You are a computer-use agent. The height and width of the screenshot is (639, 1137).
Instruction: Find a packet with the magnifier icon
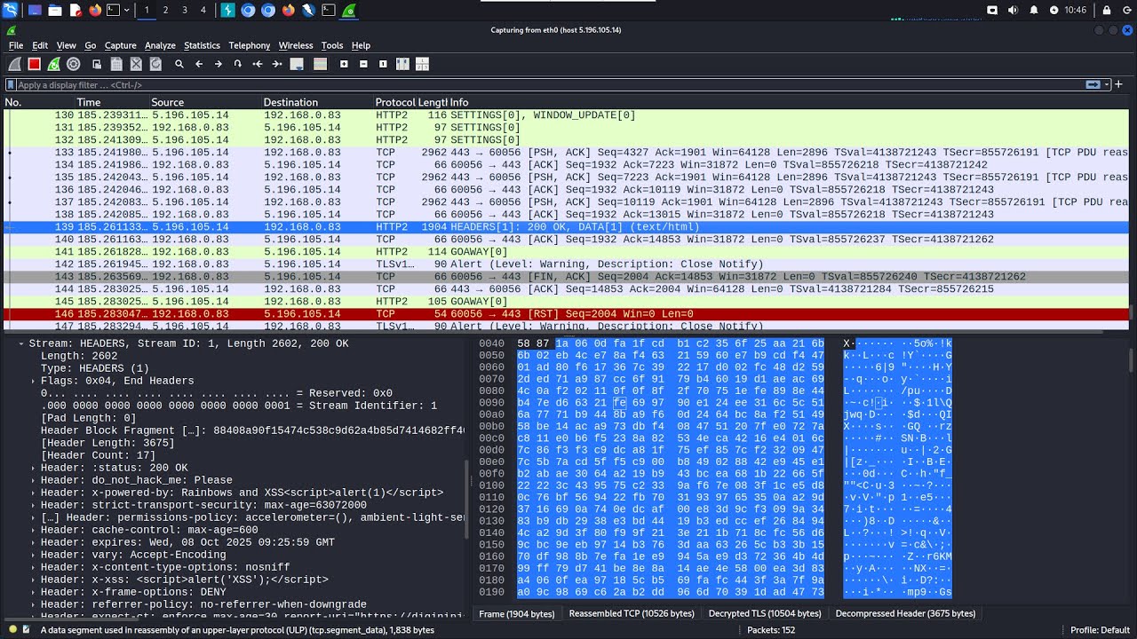point(179,64)
